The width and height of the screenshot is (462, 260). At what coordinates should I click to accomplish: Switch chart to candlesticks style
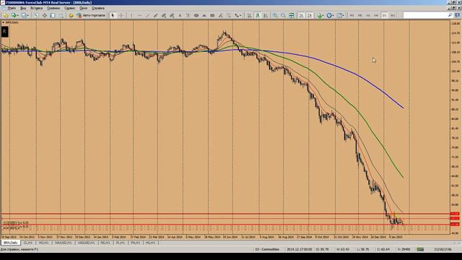[257, 15]
